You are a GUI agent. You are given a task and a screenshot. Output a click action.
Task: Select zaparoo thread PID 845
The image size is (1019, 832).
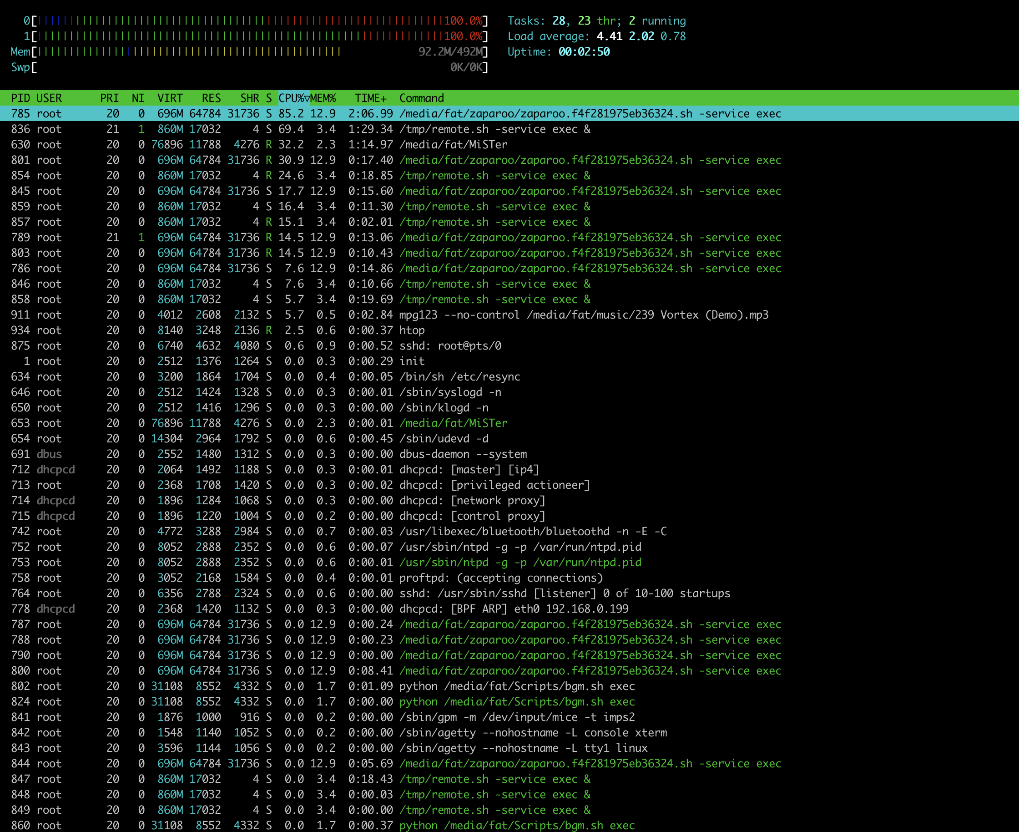[x=509, y=191]
